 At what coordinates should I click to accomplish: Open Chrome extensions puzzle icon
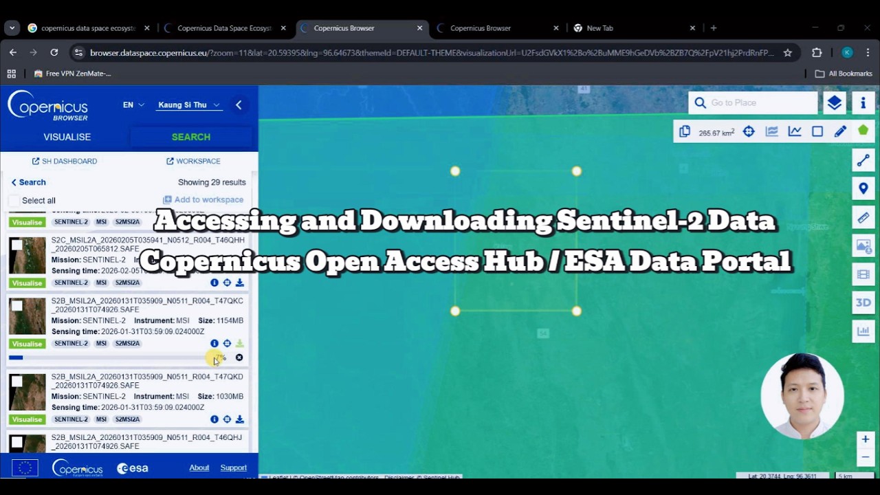click(x=817, y=52)
